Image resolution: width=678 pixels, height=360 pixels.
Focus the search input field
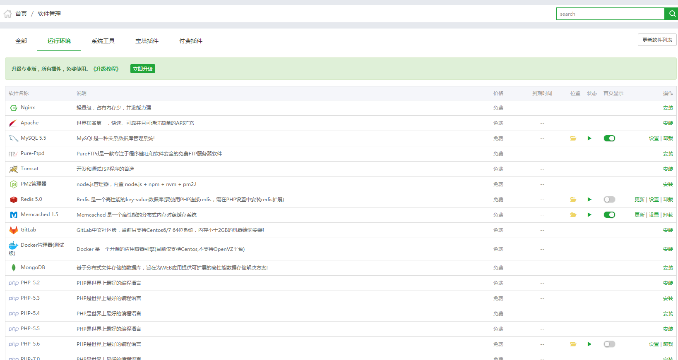point(611,14)
